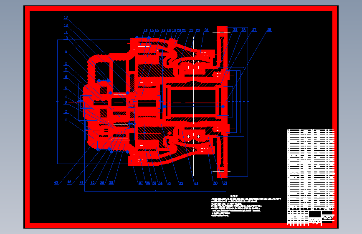The width and height of the screenshot is (362, 234).
Task: Click part number 43 label
Action: click(x=56, y=182)
